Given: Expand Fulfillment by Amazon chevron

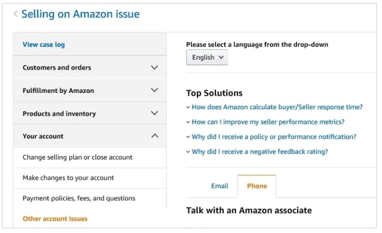Looking at the screenshot, I should (155, 90).
